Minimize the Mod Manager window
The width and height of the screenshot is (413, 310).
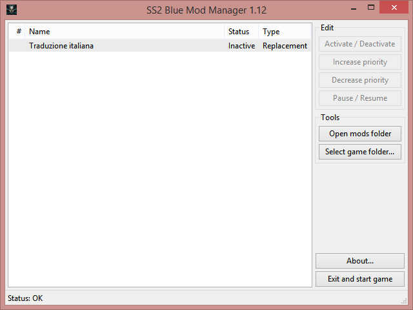pos(354,8)
